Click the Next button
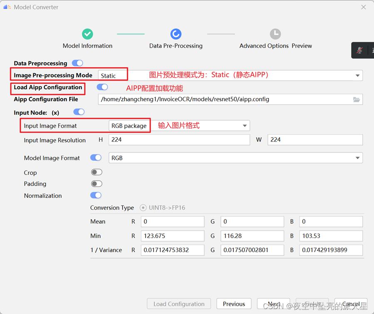Viewport: 374px width, 314px height. (x=274, y=304)
